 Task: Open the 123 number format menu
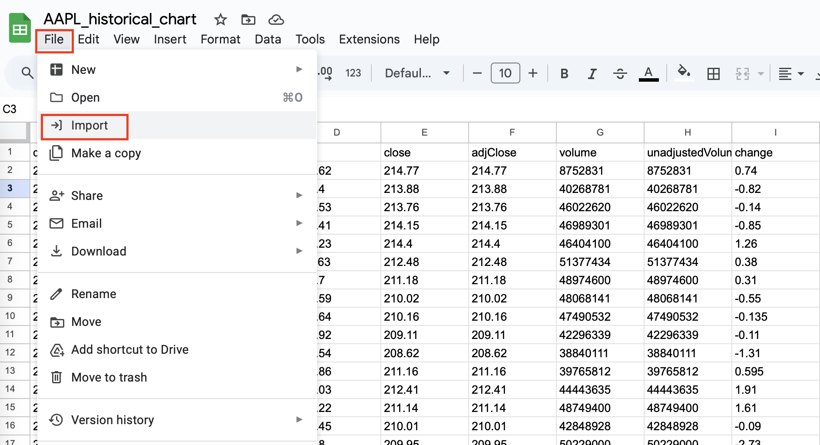(x=353, y=73)
